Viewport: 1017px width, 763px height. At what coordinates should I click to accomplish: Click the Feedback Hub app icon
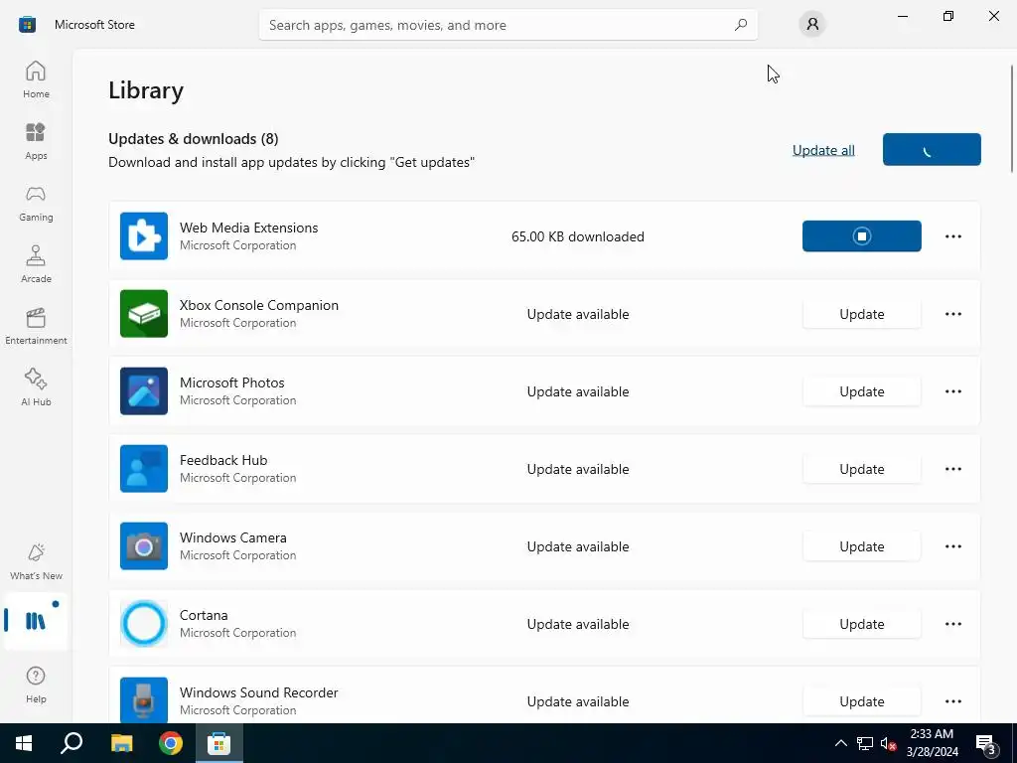pos(144,469)
